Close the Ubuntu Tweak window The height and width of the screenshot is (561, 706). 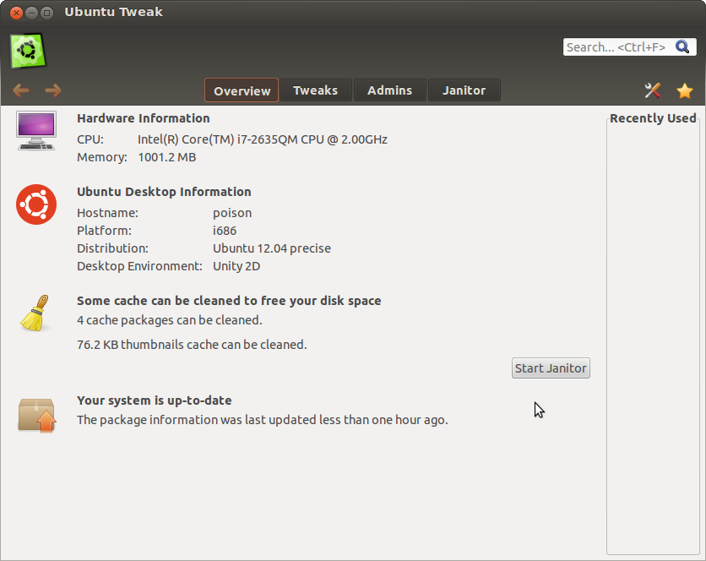pos(16,13)
